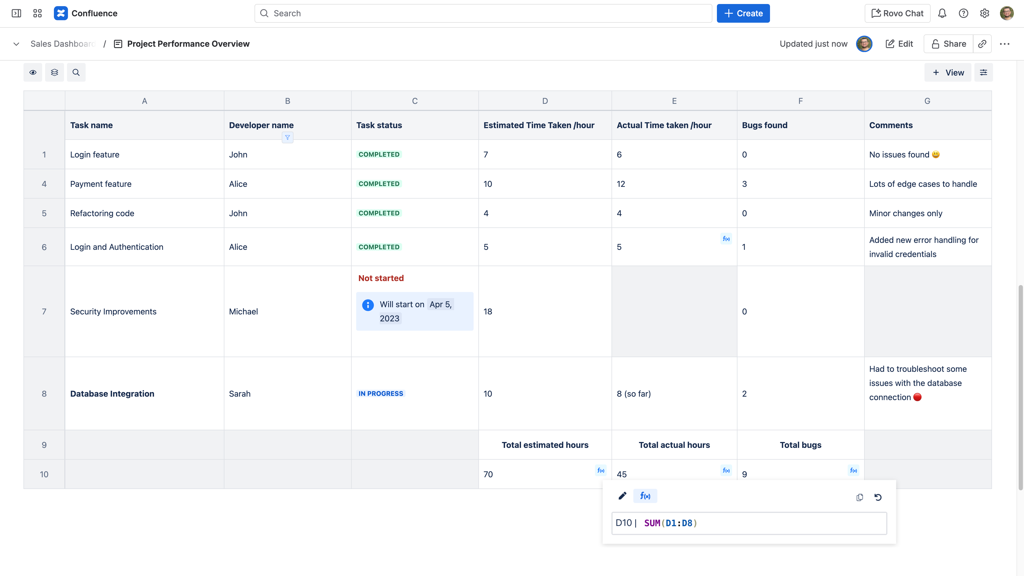Open the Sales Dashboard breadcrumb link
Image resolution: width=1024 pixels, height=576 pixels.
click(63, 44)
